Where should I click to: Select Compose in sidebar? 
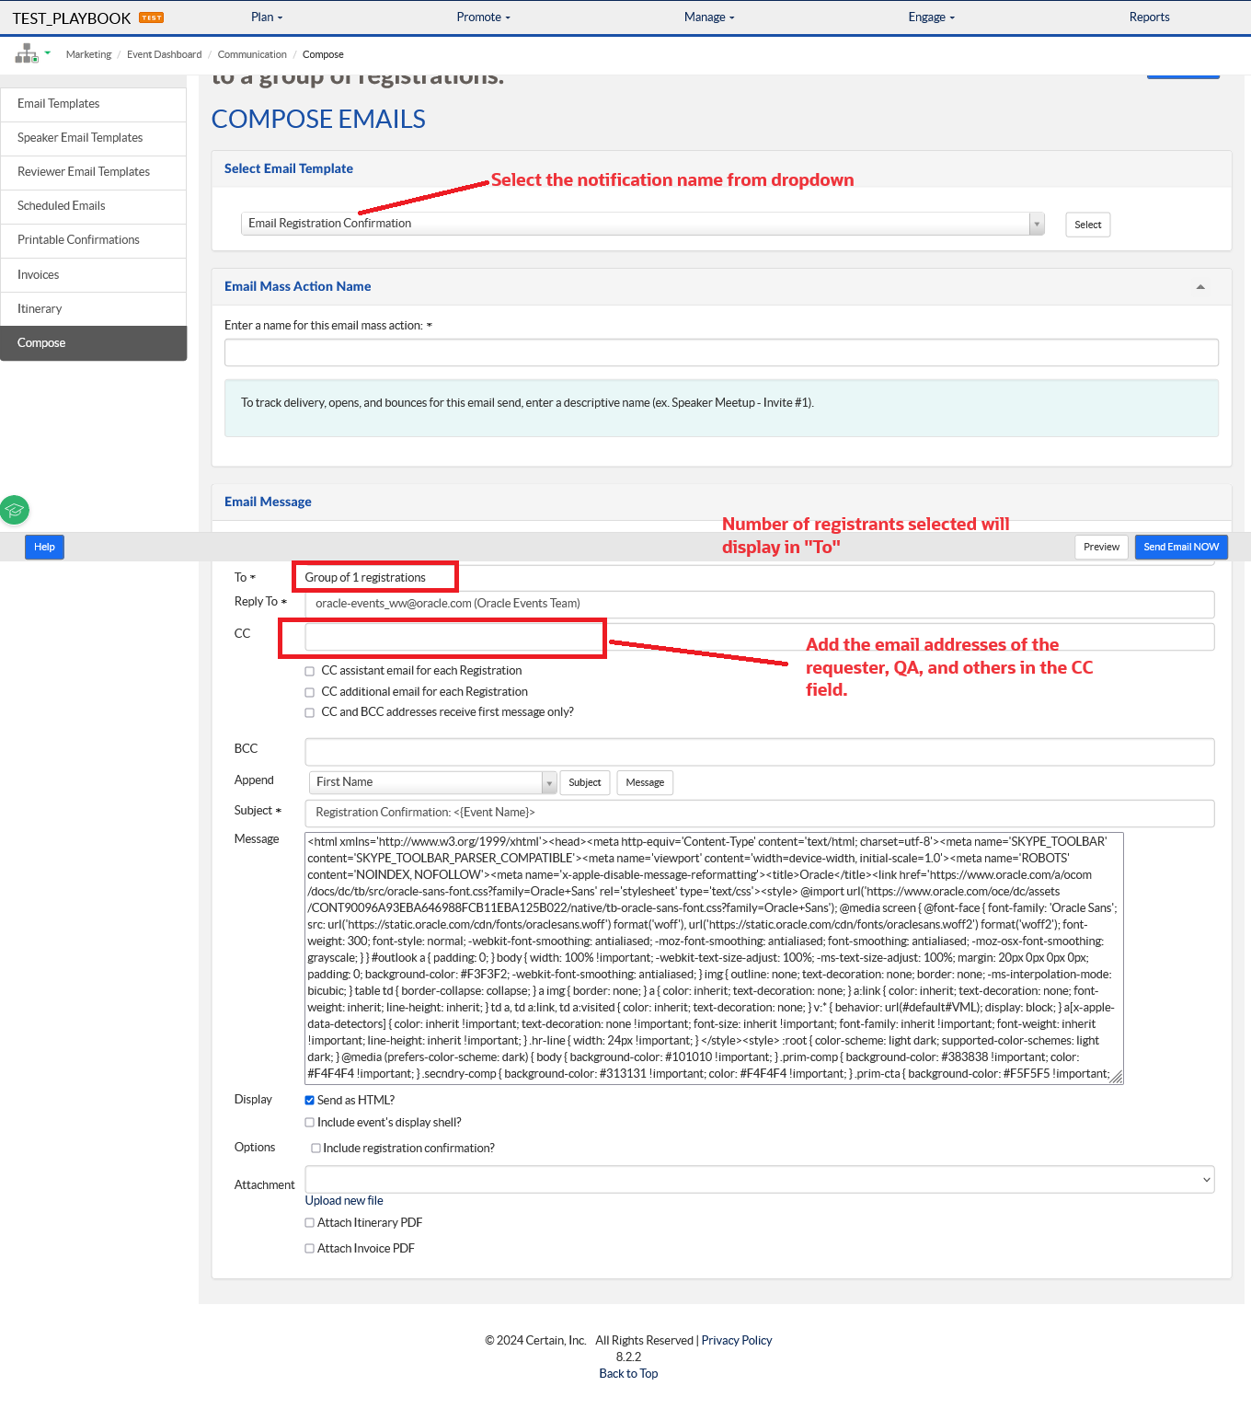[x=93, y=343]
